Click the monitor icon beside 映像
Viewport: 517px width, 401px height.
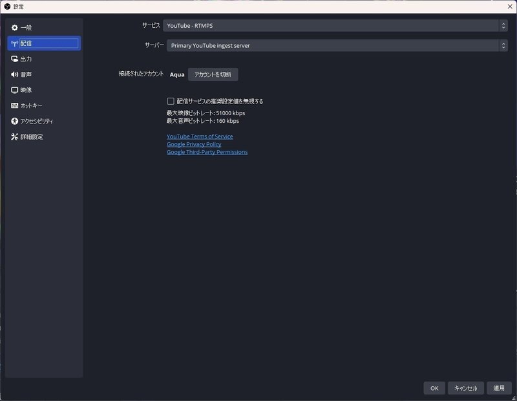14,90
